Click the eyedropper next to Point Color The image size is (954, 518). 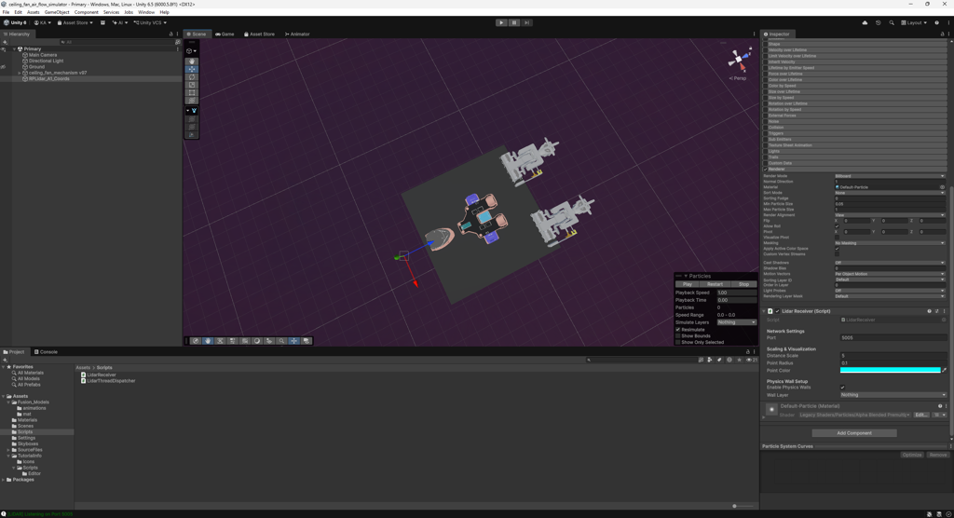945,370
